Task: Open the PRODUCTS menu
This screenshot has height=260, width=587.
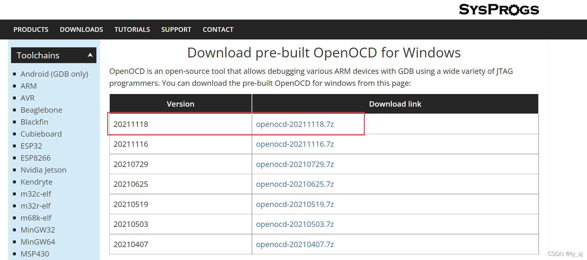Action: coord(31,30)
